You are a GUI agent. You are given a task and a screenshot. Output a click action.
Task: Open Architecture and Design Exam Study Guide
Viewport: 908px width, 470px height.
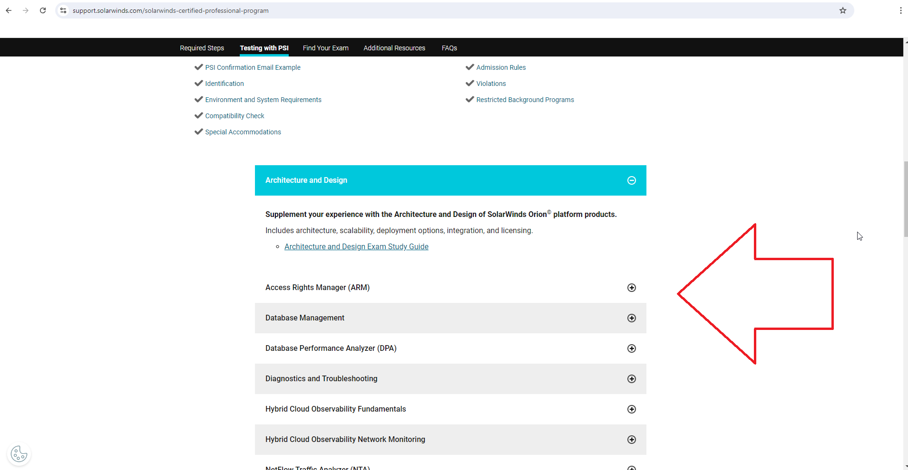tap(356, 246)
